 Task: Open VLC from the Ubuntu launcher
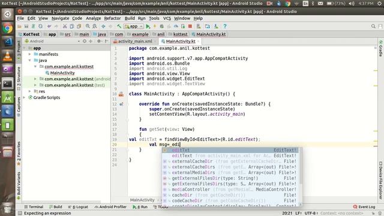click(8, 56)
